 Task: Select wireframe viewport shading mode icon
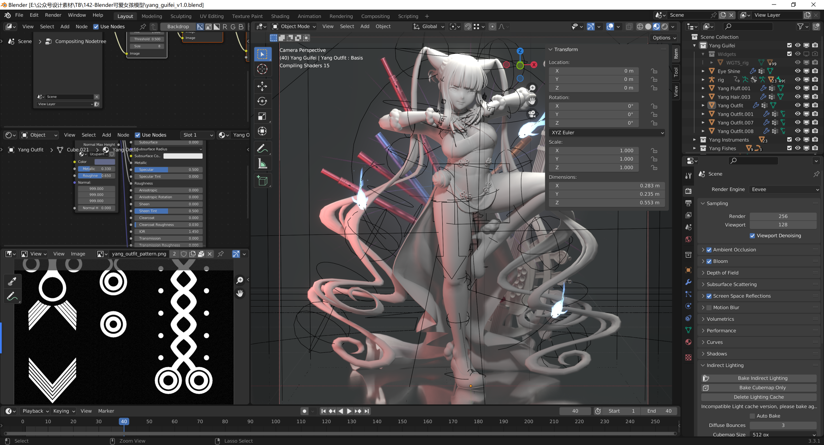(640, 27)
